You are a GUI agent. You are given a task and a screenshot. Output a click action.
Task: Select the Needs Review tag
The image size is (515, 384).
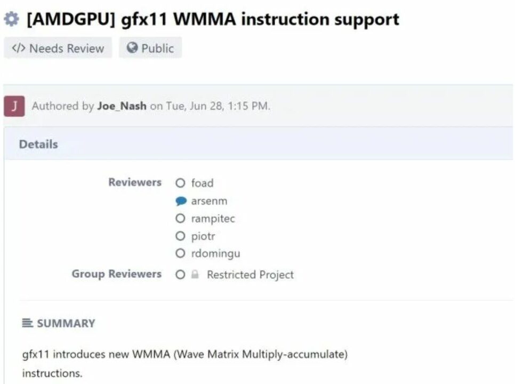[58, 48]
